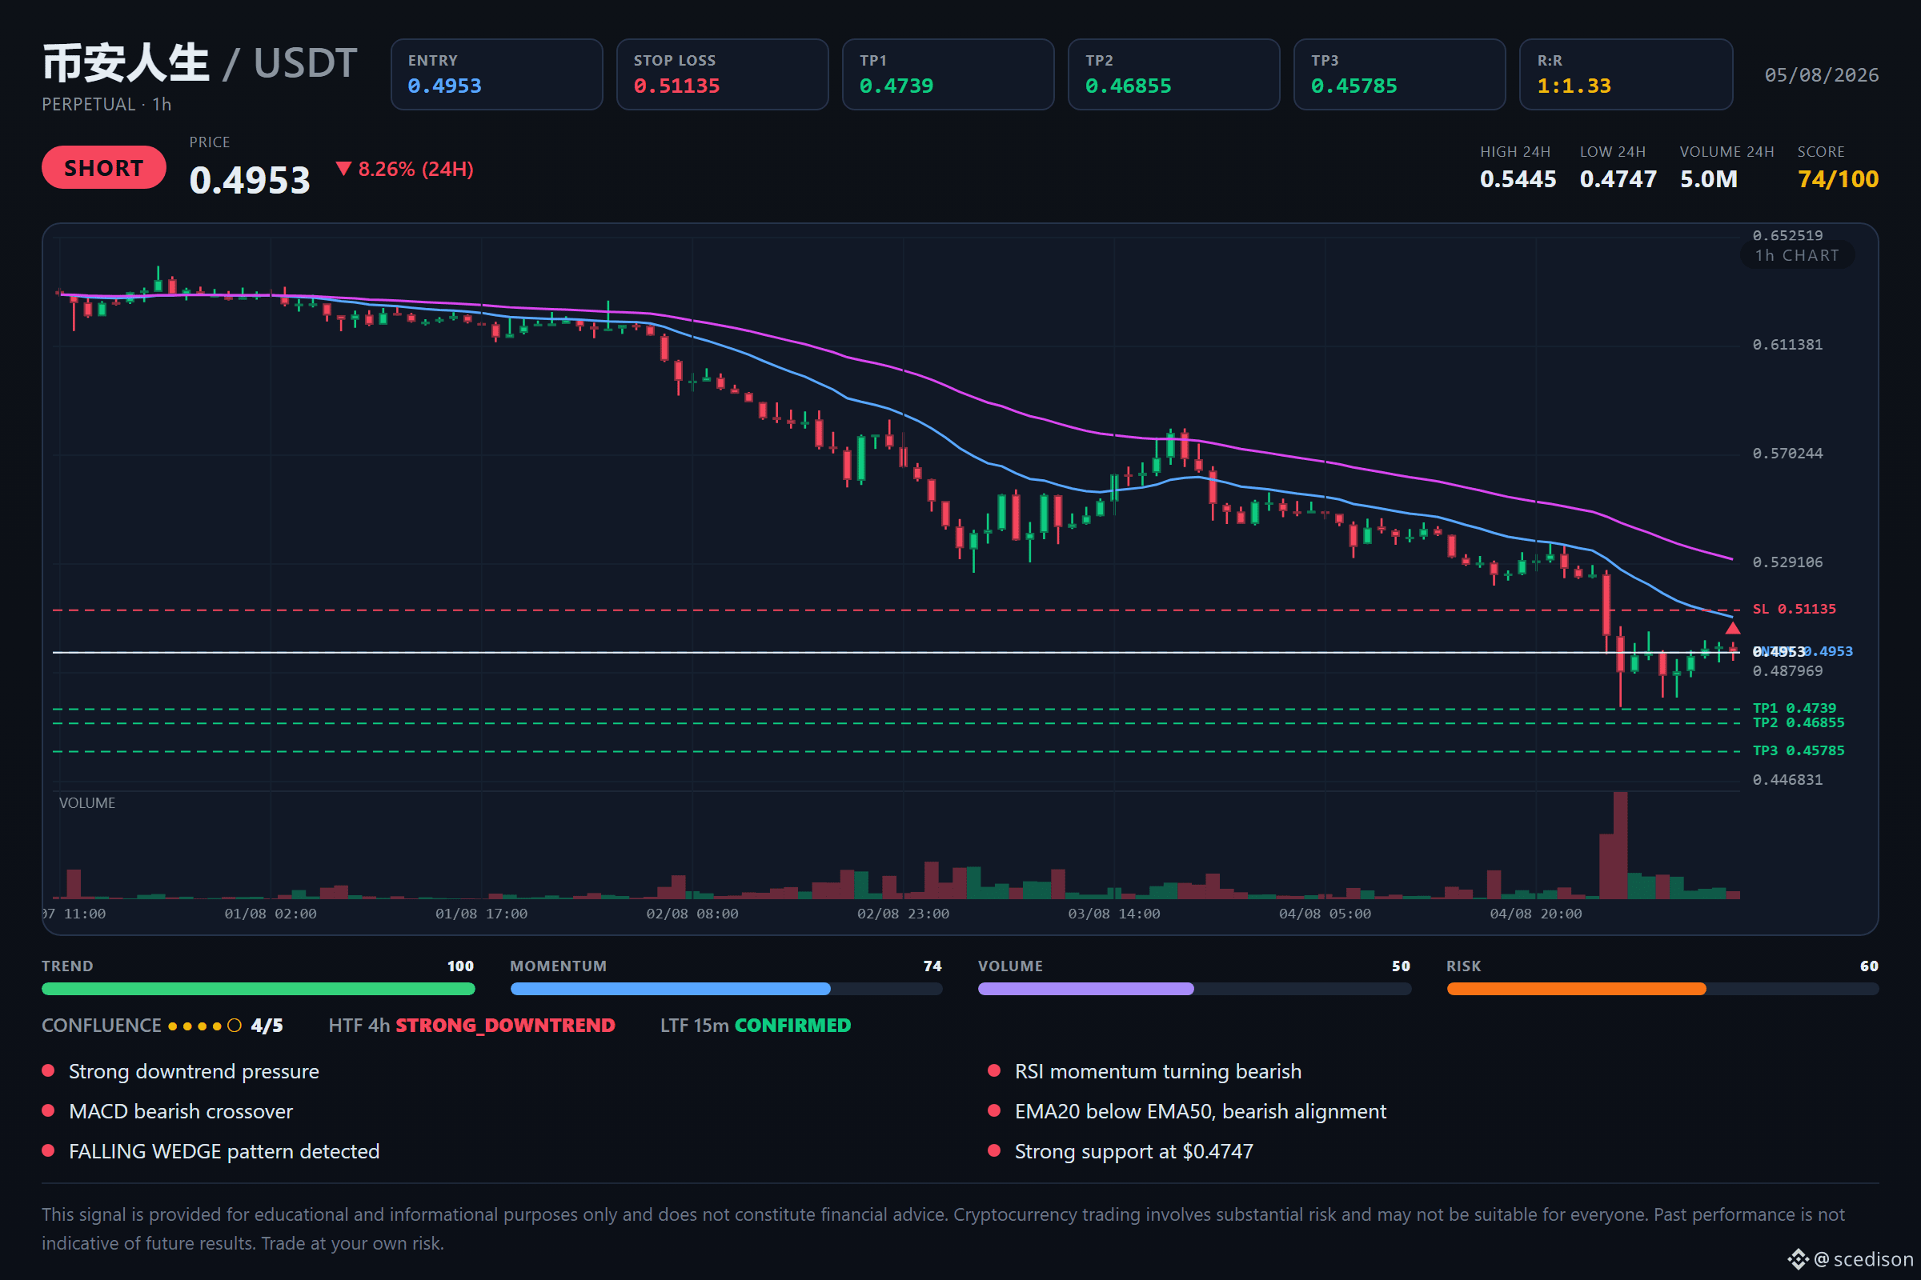The height and width of the screenshot is (1280, 1921).
Task: Click the disclaimer paragraph at the bottom
Action: click(x=944, y=1229)
